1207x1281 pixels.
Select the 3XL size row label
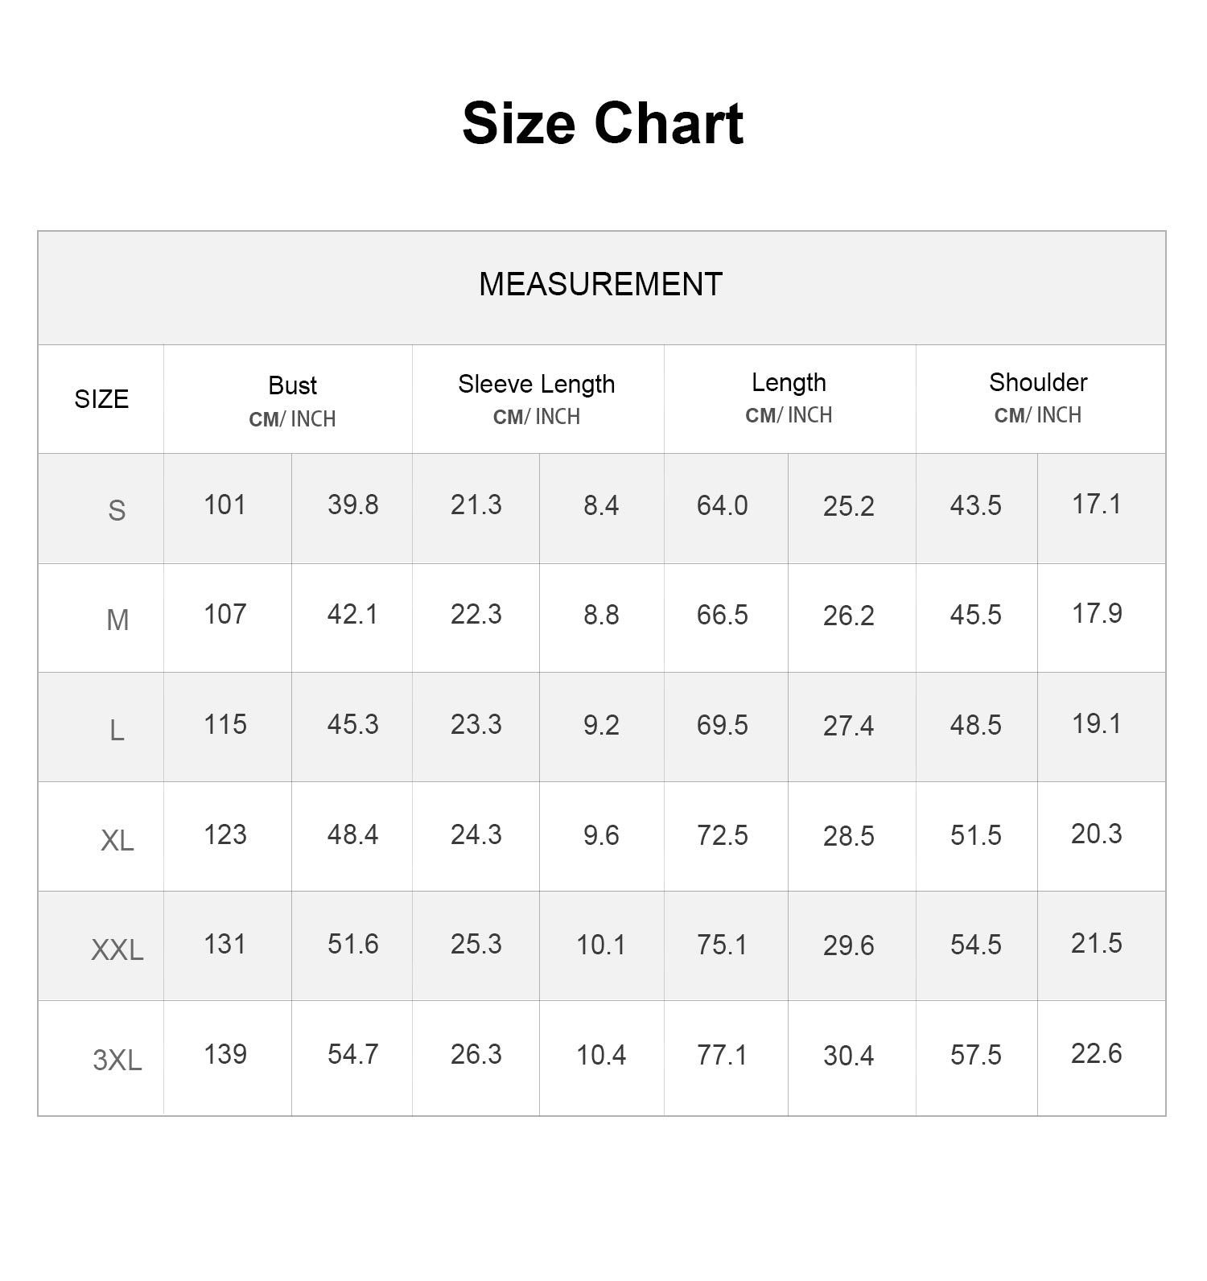(117, 1060)
